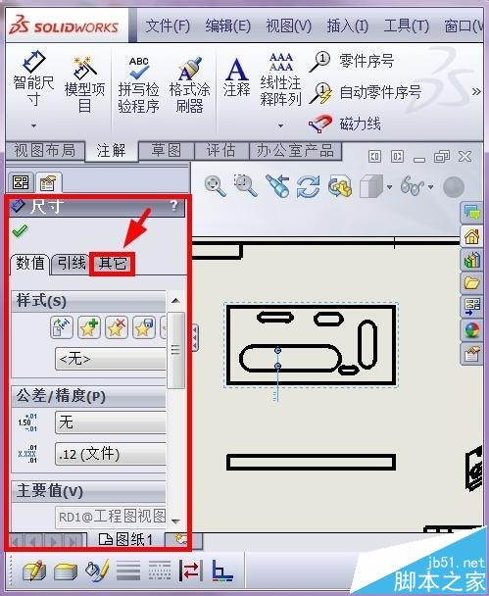Open tolerance type 无 dropdown

111,422
